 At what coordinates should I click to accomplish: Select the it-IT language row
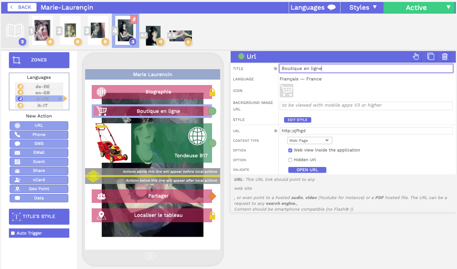(39, 106)
